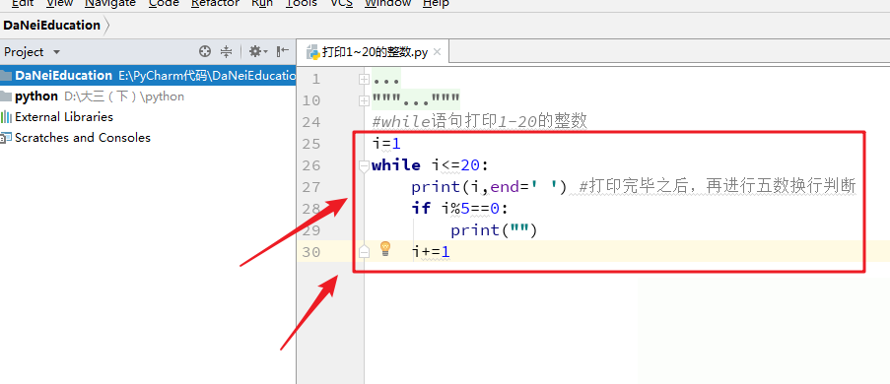
Task: Open the Project panel settings gear
Action: click(258, 51)
